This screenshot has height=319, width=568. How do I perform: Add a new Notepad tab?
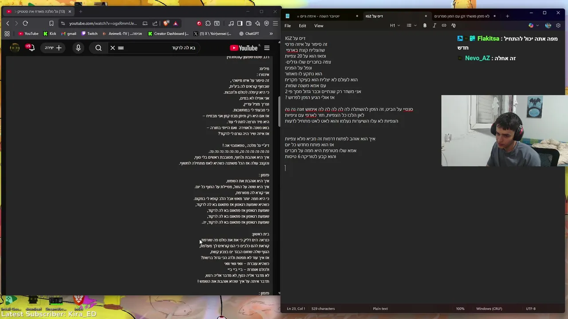pos(507,16)
